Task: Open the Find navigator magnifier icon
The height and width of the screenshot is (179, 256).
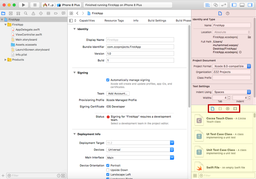Action: coord(26,13)
